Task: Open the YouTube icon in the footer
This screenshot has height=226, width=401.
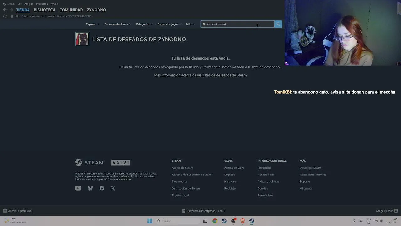Action: [78, 188]
